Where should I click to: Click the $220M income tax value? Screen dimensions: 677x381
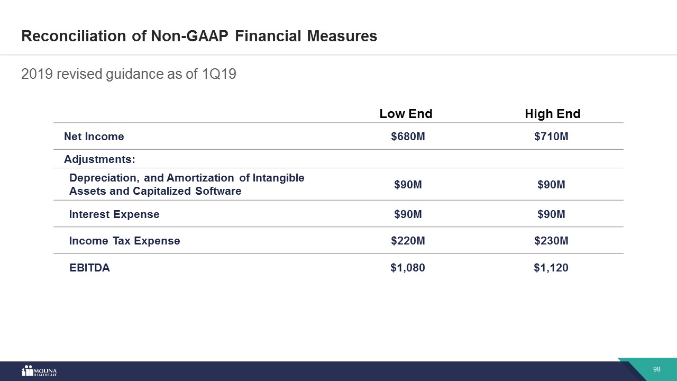click(408, 241)
